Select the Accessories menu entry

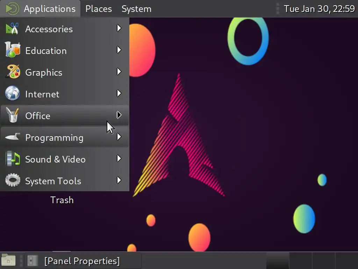pos(65,29)
